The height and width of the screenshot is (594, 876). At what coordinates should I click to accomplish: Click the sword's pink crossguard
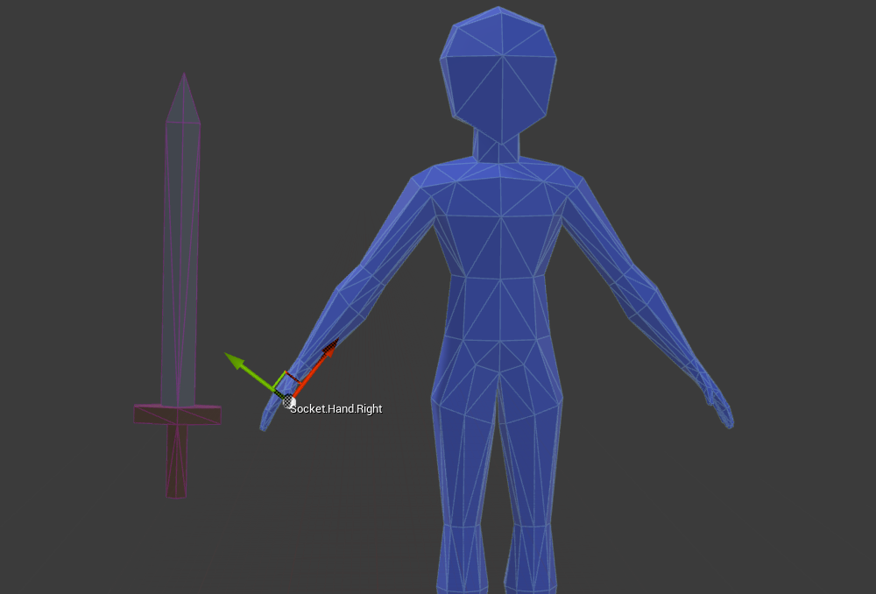coord(175,416)
